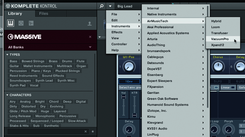The width and height of the screenshot is (245, 137).
Task: Switch to the Library tab
Action: click(15, 14)
